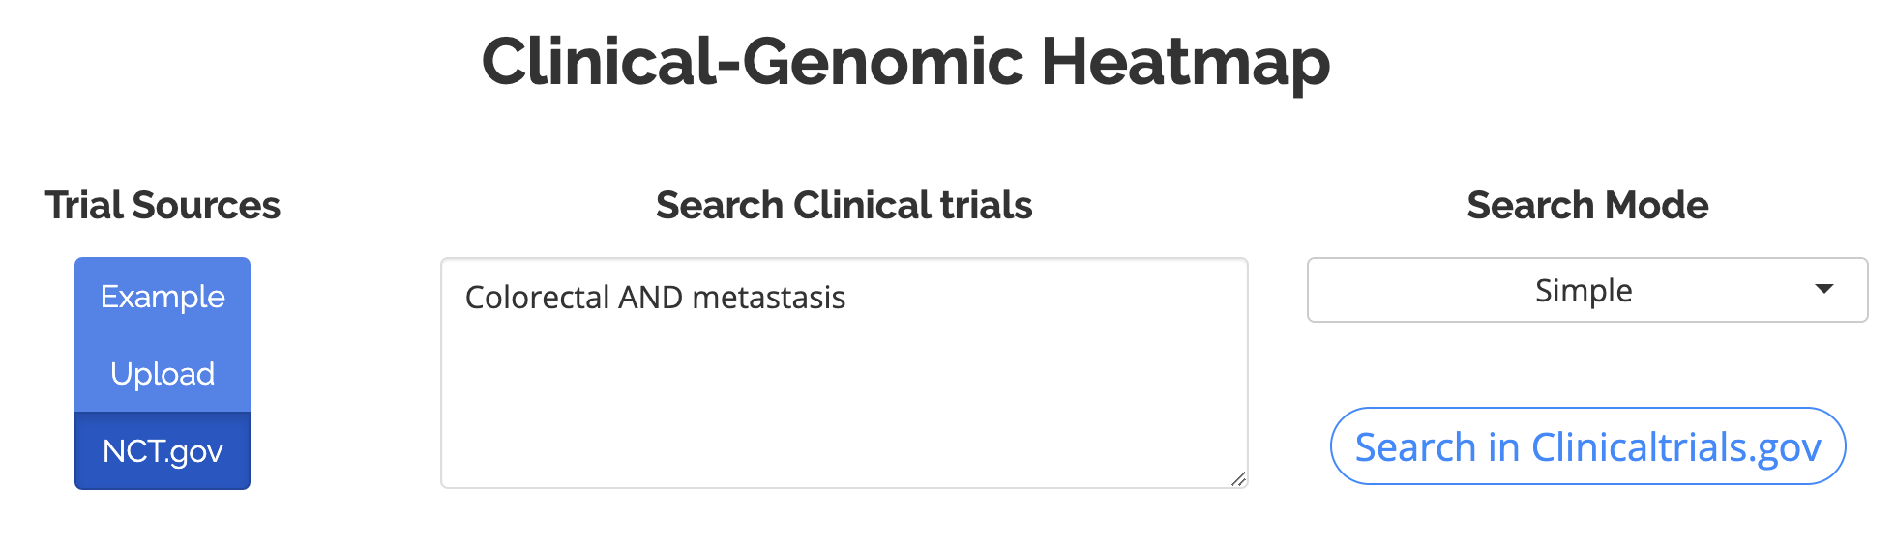Viewport: 1896px width, 545px height.
Task: Open the Search Mode dropdown
Action: pyautogui.click(x=1586, y=290)
